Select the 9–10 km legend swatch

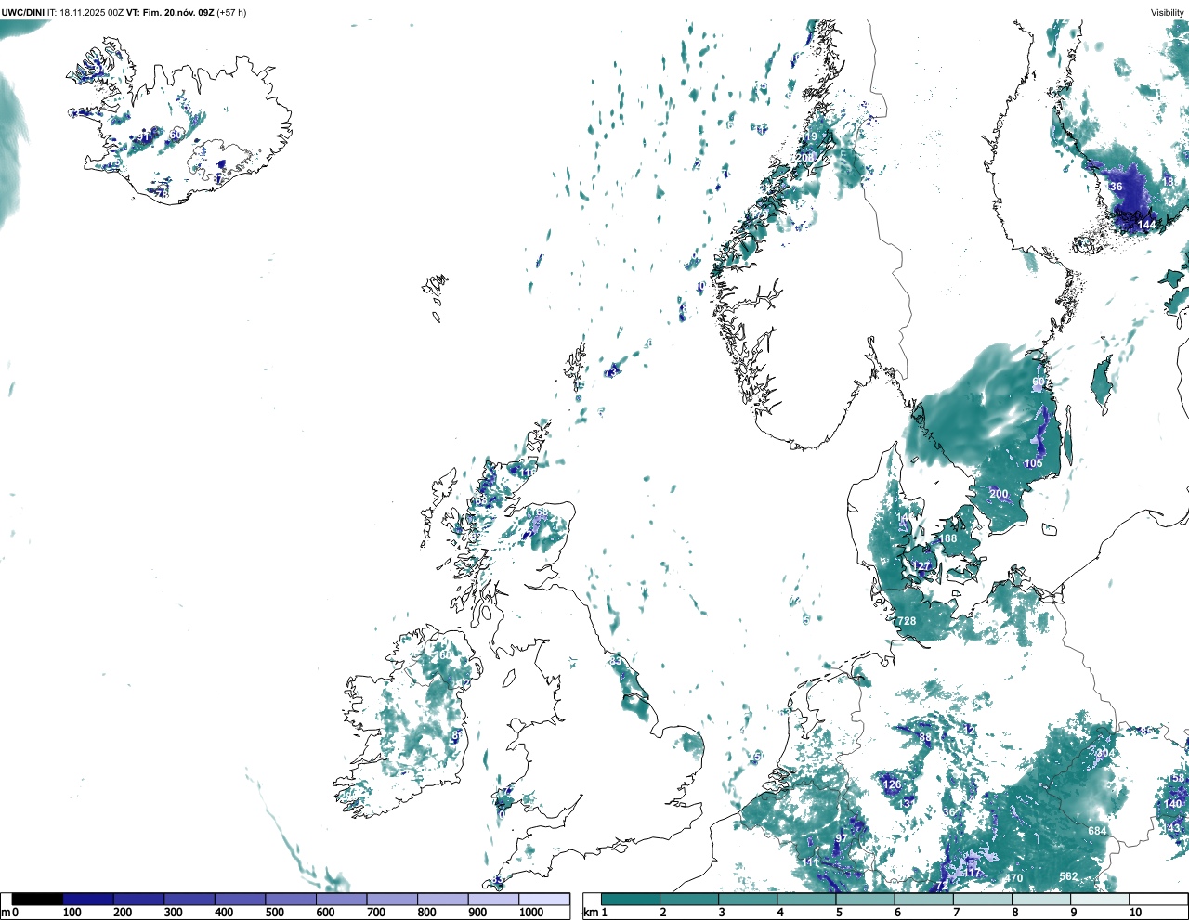[x=1101, y=899]
